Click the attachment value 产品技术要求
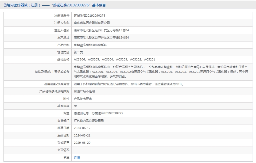 (83, 99)
